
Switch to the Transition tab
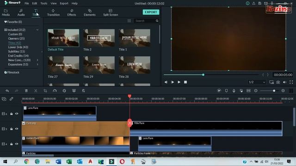53,12
